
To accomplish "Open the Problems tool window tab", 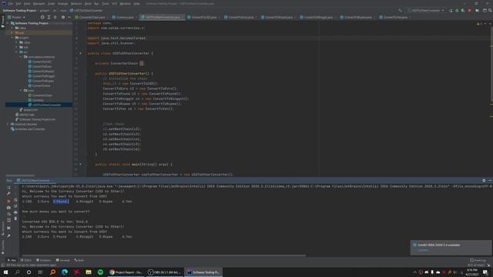I will coord(43,260).
